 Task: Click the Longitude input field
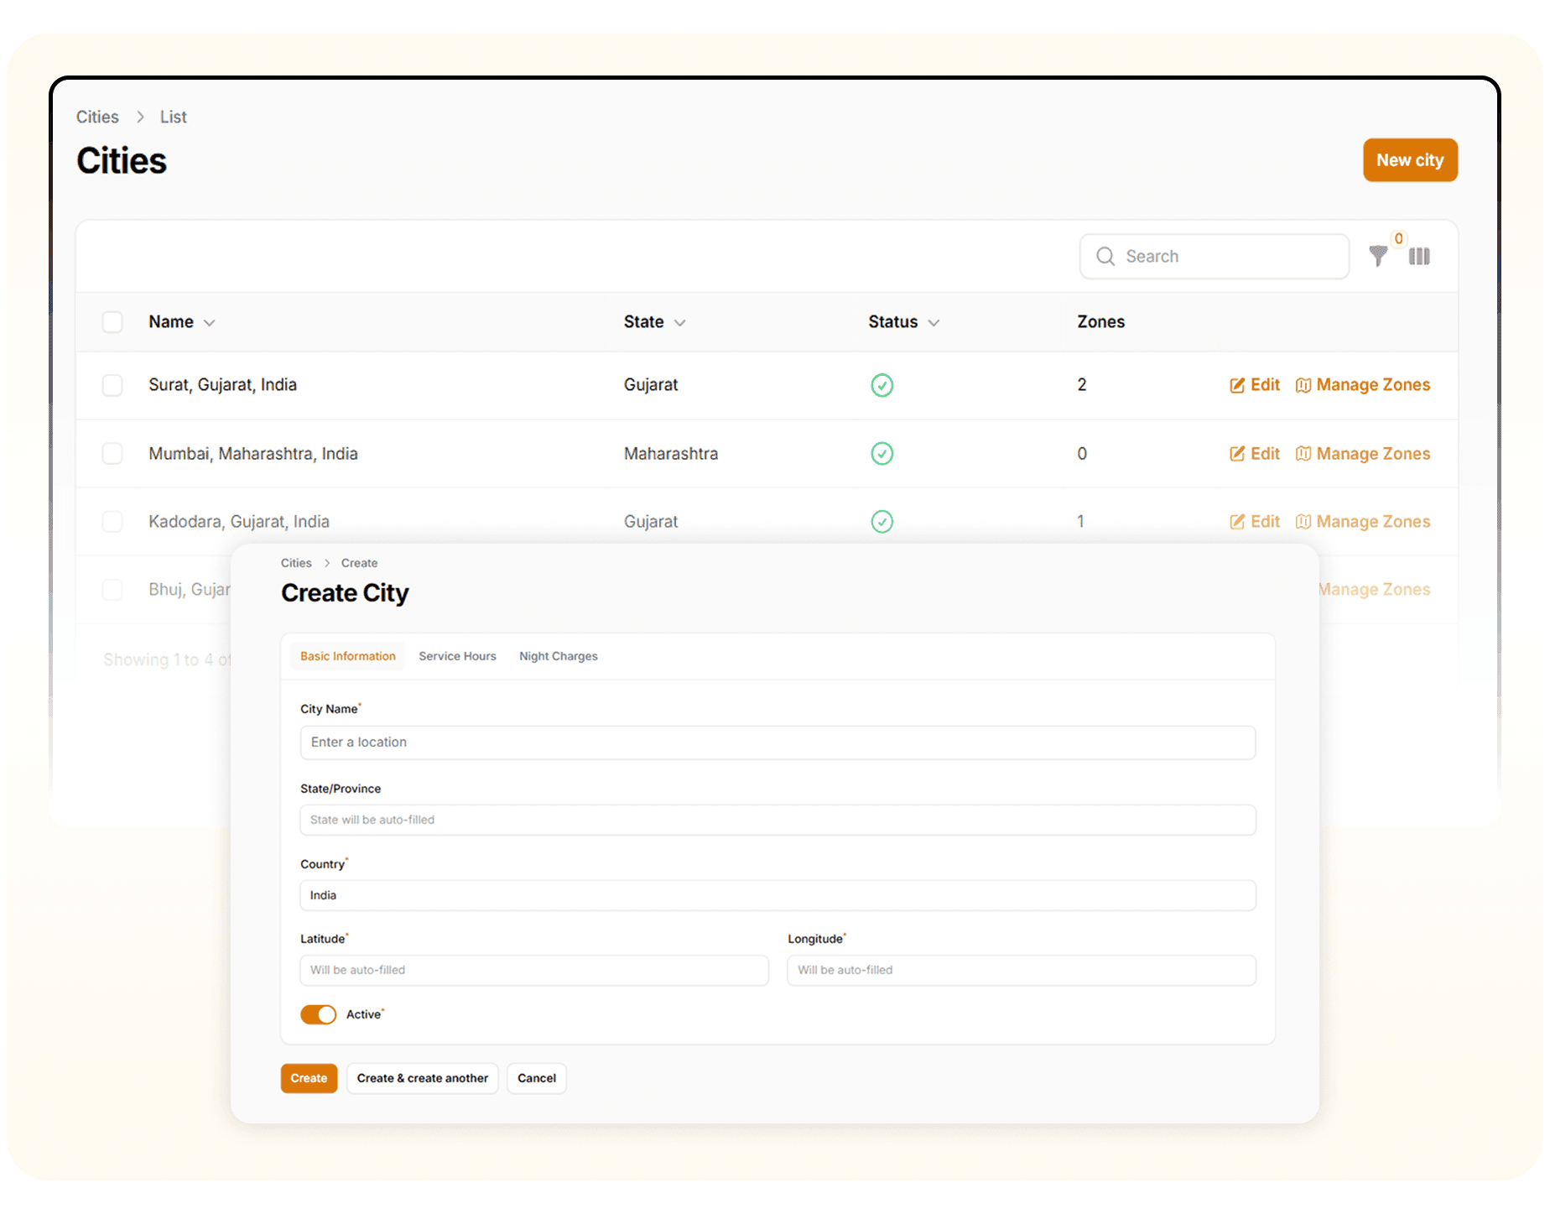(1022, 970)
